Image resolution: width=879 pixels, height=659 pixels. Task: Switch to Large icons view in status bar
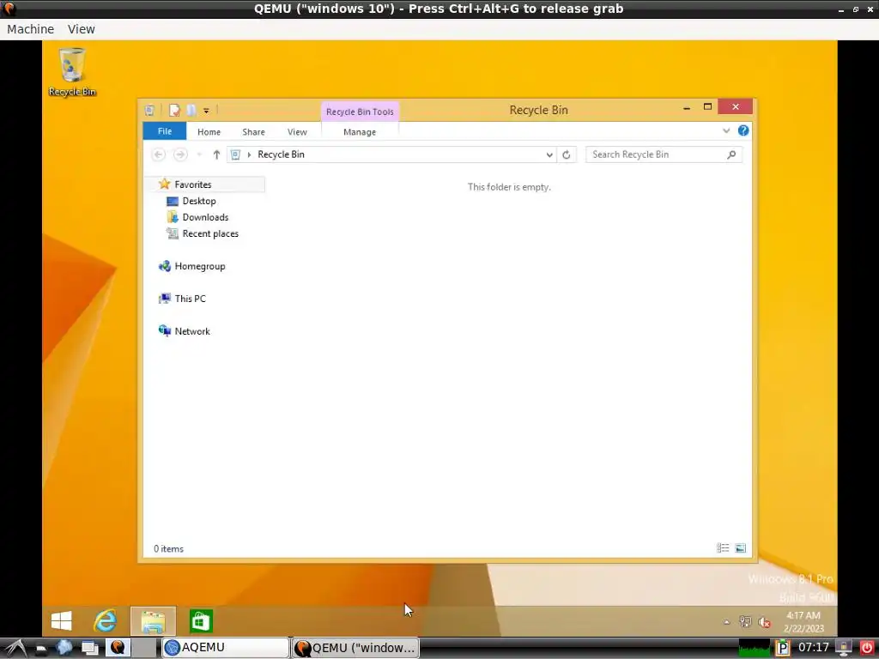(x=741, y=548)
